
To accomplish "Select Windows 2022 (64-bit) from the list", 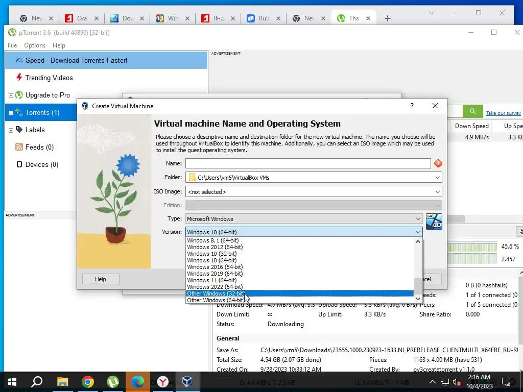I will click(x=299, y=287).
